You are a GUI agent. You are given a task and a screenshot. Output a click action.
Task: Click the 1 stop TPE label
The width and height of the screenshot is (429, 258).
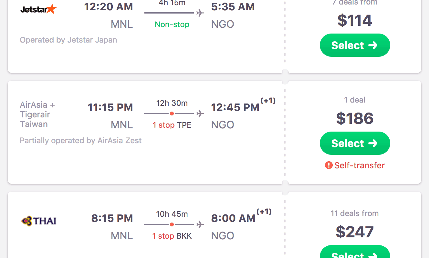tap(172, 125)
